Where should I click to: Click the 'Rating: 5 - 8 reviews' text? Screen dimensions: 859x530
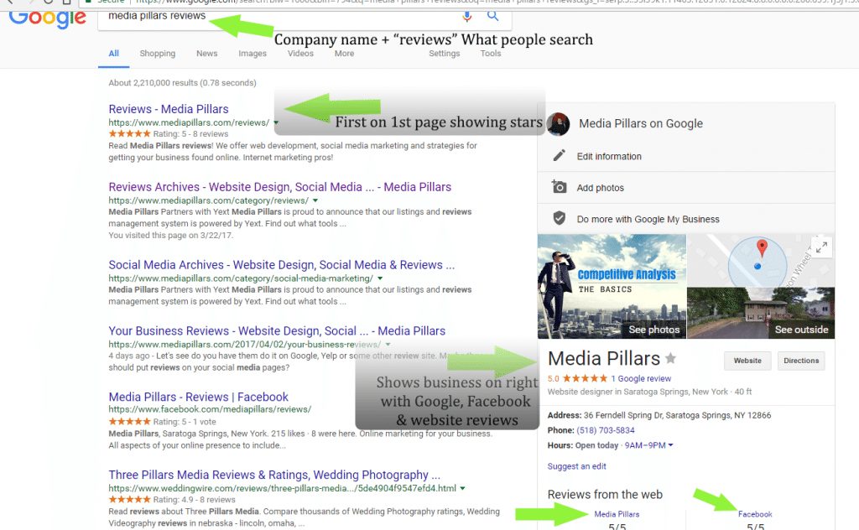(190, 133)
